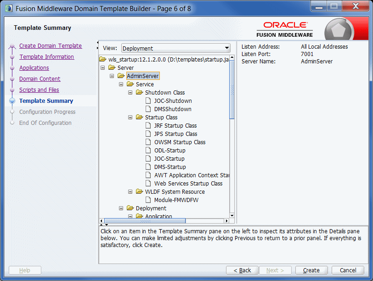Collapse the Server tree node
Viewport: 373px width, 281px height.
pos(103,68)
